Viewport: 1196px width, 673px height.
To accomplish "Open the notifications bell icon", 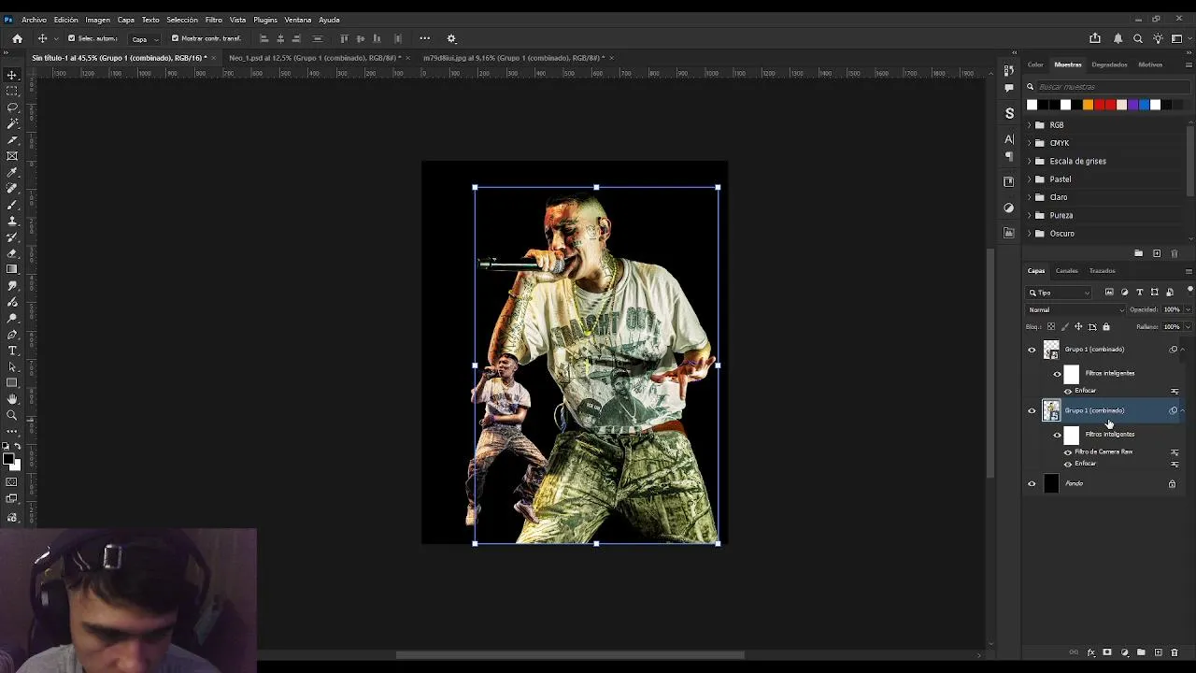I will click(1118, 38).
